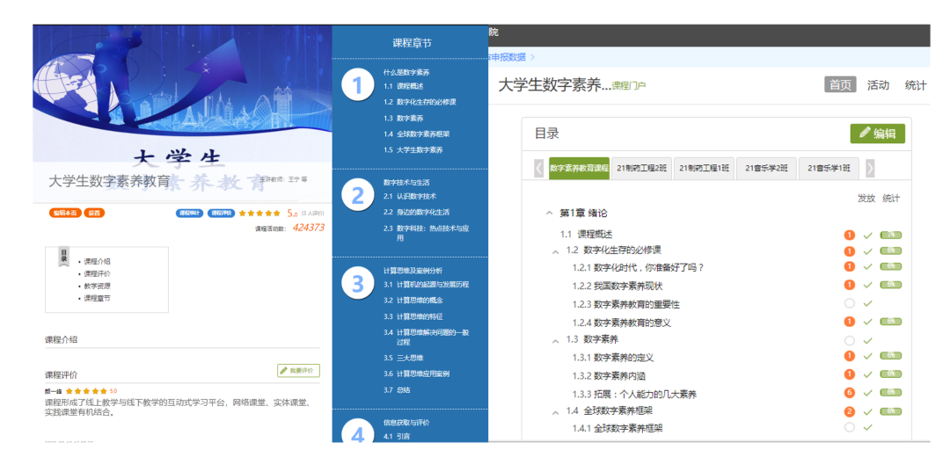The width and height of the screenshot is (950, 464).
Task: Click chapter 1 circle number icon
Action: tap(357, 86)
